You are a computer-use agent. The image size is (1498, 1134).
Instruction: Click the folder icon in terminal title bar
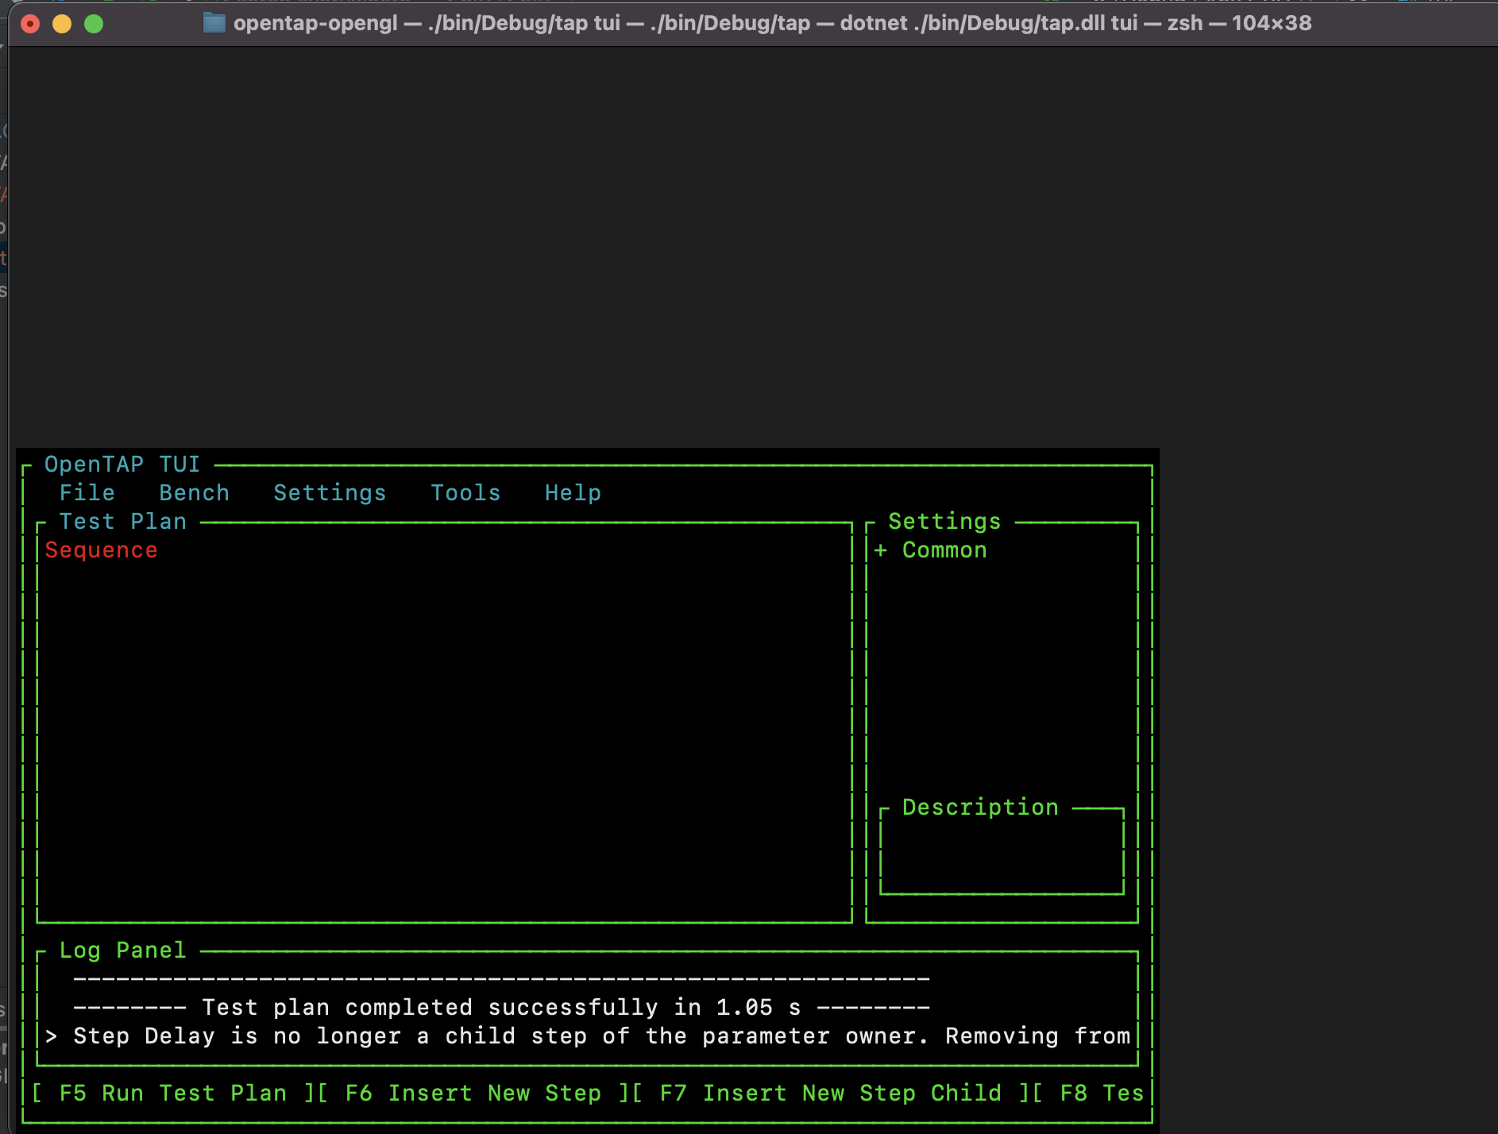pos(214,23)
